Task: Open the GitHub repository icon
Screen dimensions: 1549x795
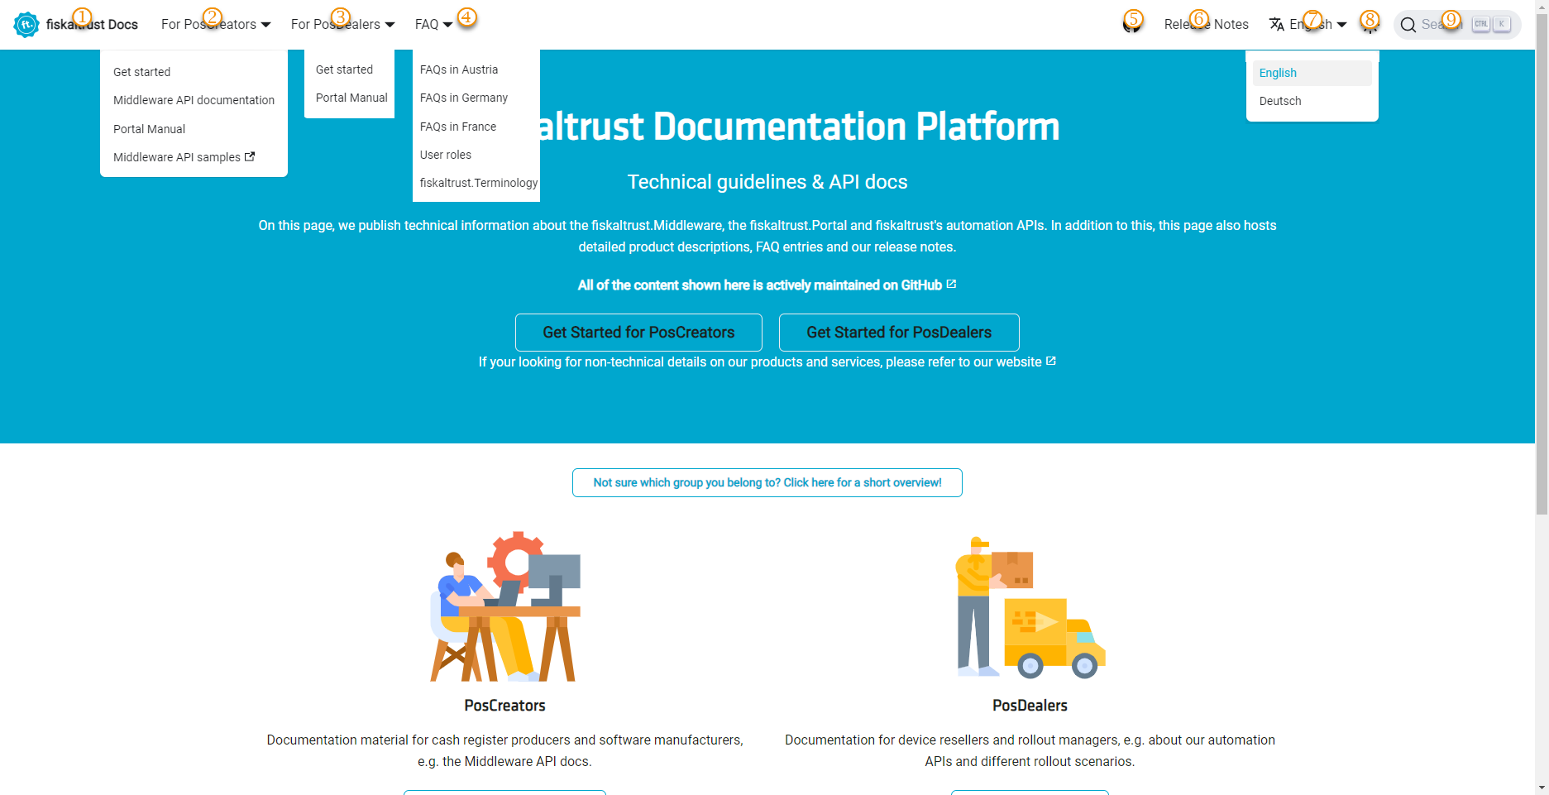Action: coord(1132,25)
